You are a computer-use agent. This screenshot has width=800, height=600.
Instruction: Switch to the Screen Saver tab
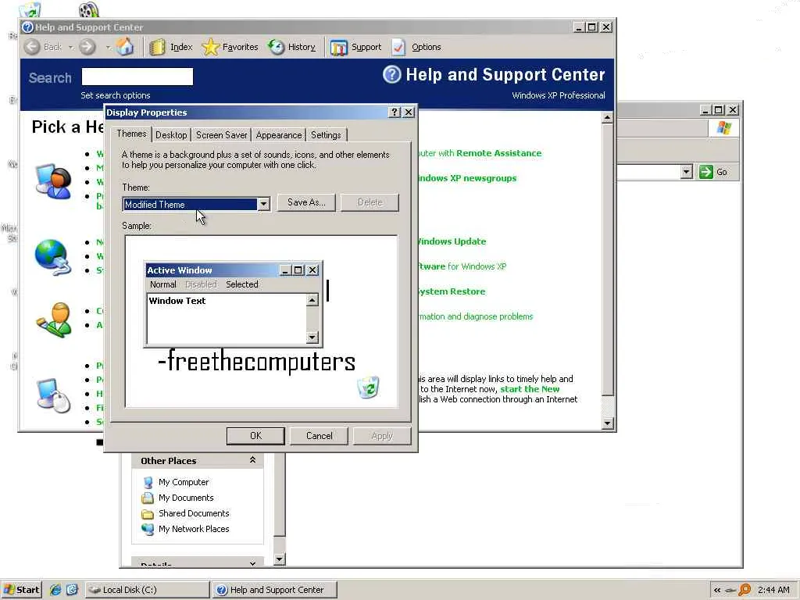tap(221, 135)
